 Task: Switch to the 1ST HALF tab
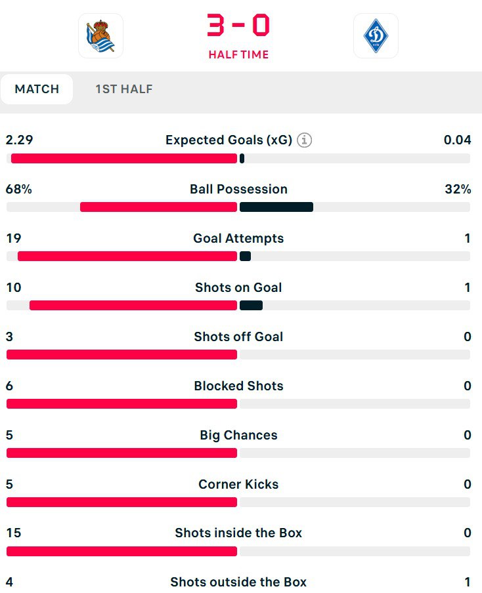[x=124, y=89]
